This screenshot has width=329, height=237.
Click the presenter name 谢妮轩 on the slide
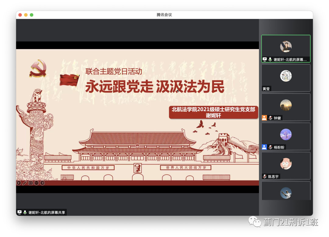pos(213,115)
